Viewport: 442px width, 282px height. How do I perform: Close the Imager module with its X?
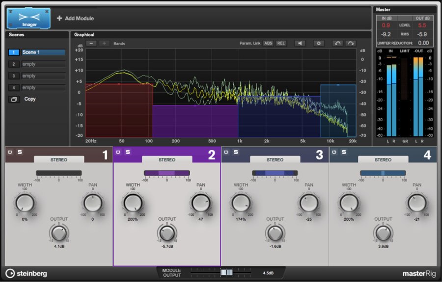(47, 12)
